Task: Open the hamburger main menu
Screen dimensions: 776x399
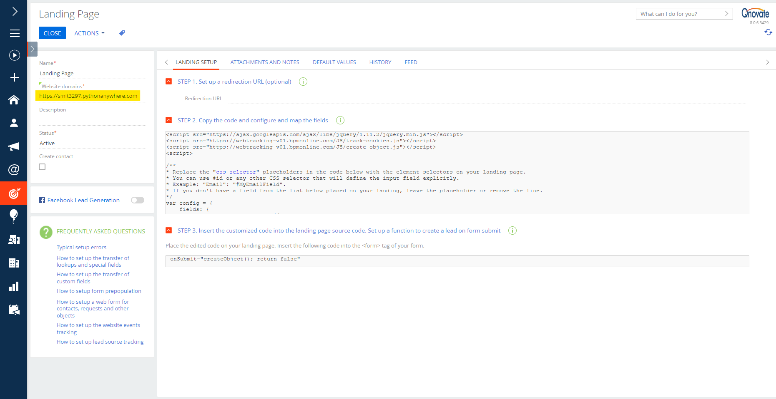Action: coord(15,33)
